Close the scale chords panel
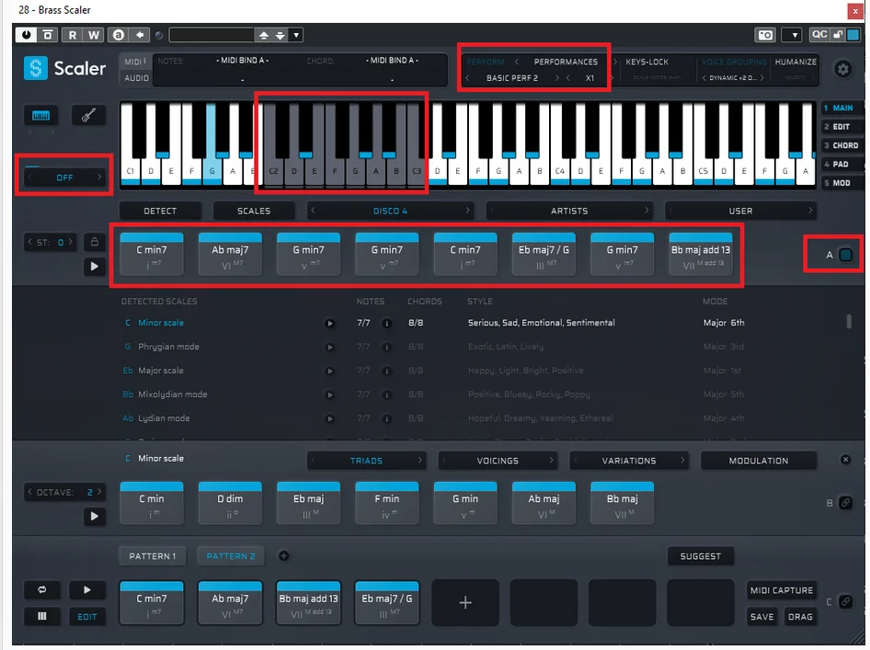The height and width of the screenshot is (650, 870). click(845, 459)
